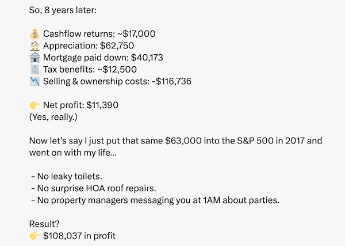345x246 pixels.
Task: Click the document emoji beside Tax benefits
Action: (x=34, y=70)
